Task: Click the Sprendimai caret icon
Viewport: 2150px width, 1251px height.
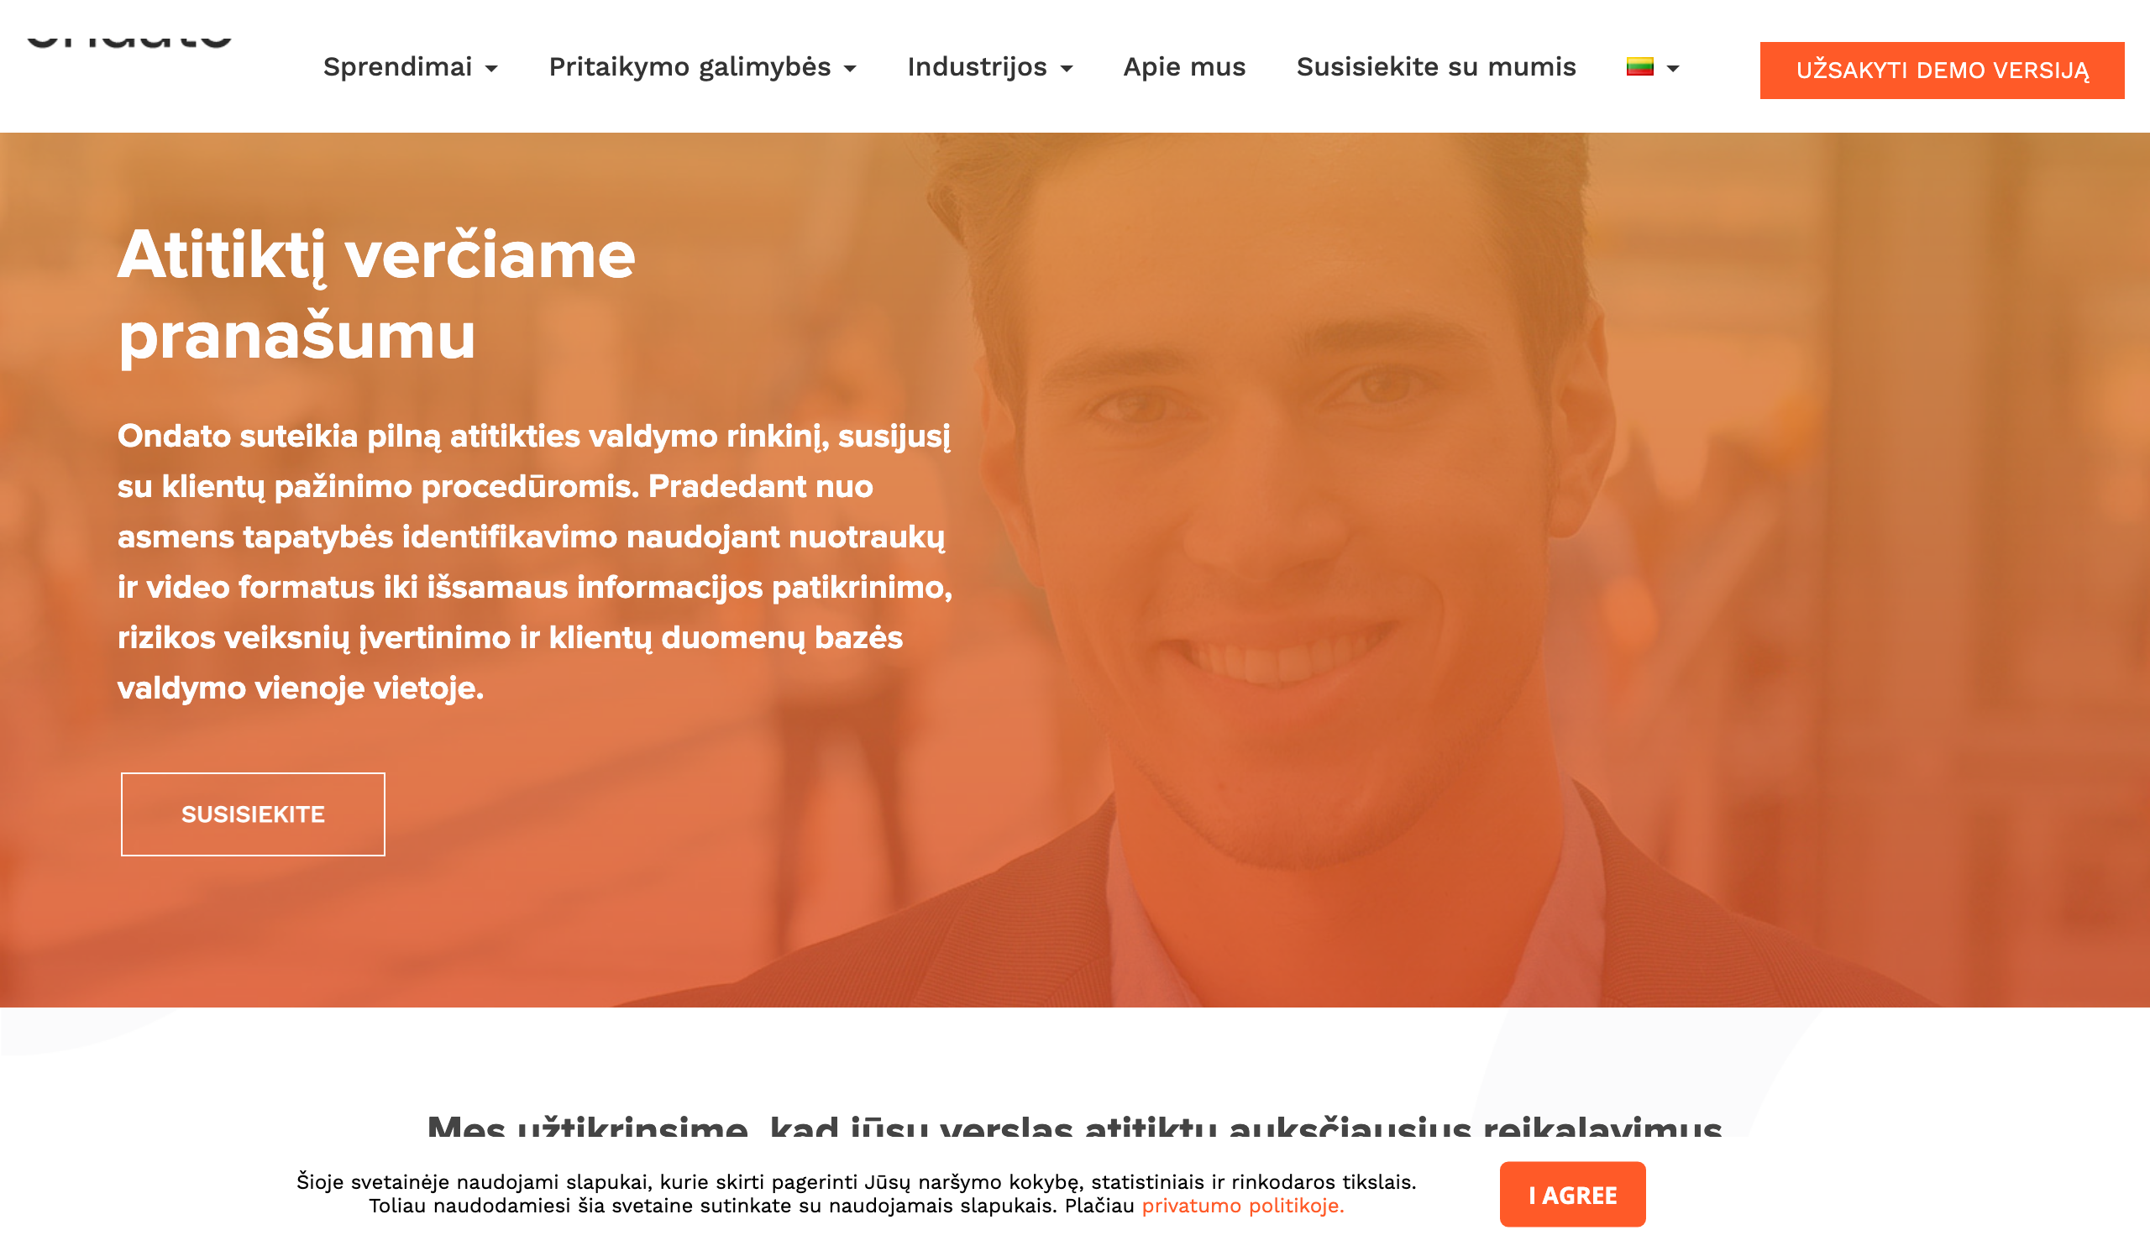Action: (491, 68)
